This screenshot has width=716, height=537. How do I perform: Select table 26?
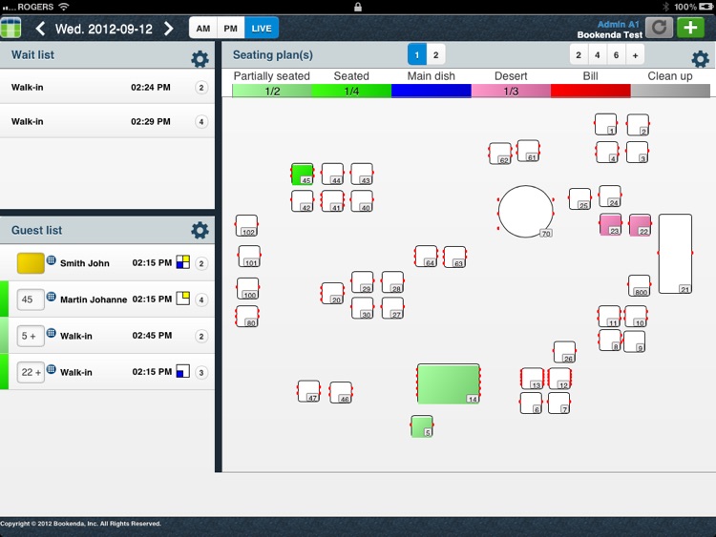pos(564,352)
